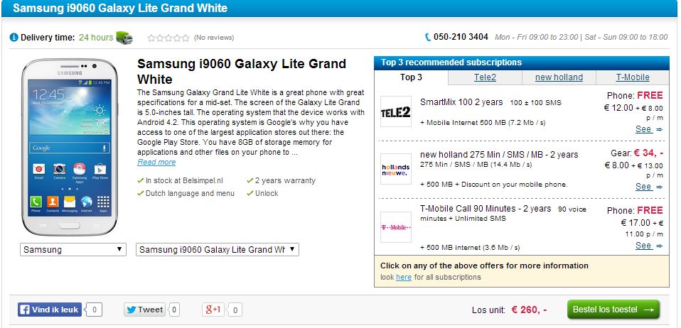
Task: Click the 'Read more' link
Action: coord(156,162)
